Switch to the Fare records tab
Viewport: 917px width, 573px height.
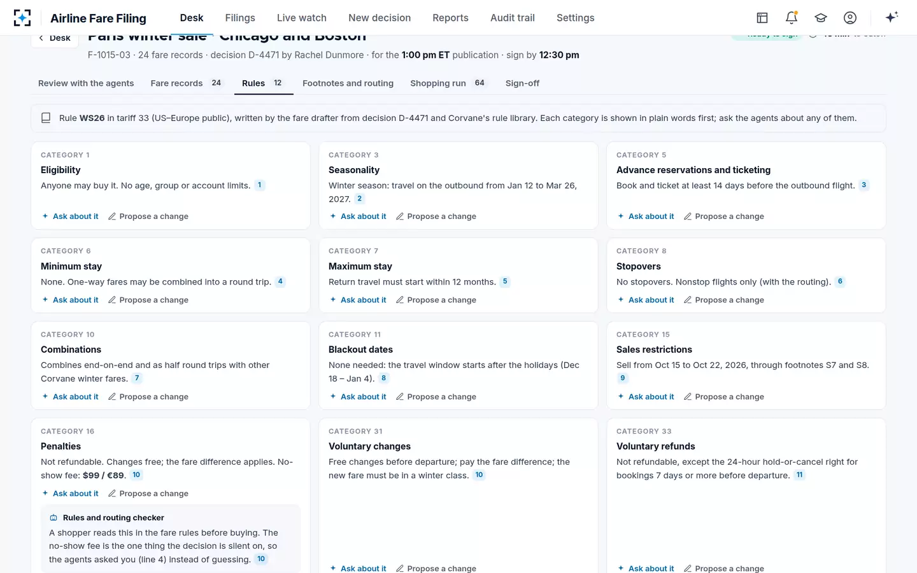187,83
